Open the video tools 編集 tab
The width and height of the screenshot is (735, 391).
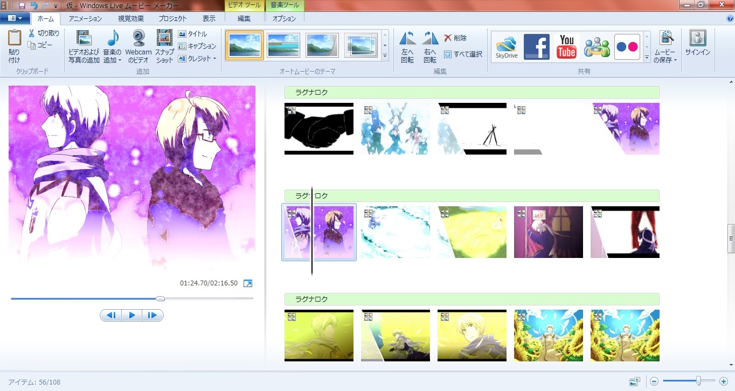tap(244, 19)
